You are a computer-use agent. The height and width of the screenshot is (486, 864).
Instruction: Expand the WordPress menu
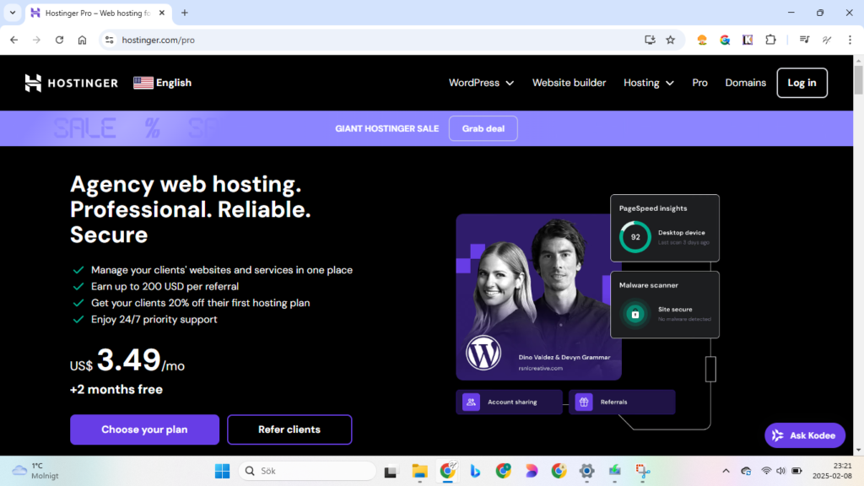(x=481, y=83)
